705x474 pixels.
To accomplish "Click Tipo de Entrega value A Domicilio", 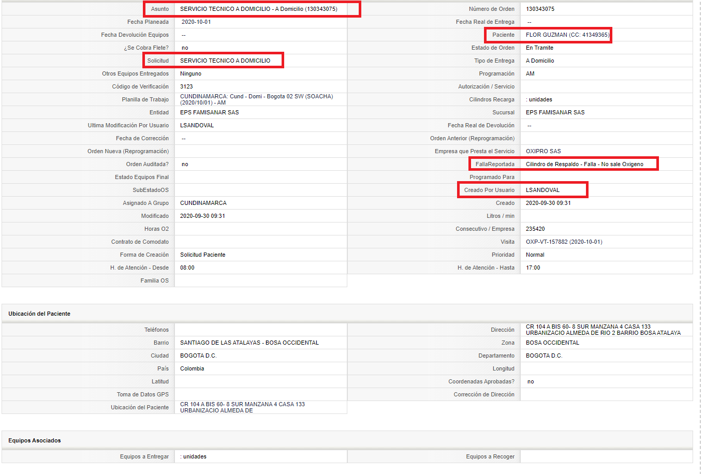I will pos(540,61).
